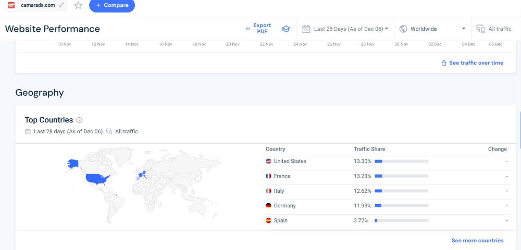Viewport: 521px width, 250px height.
Task: Click the Top Countries info icon
Action: [79, 120]
